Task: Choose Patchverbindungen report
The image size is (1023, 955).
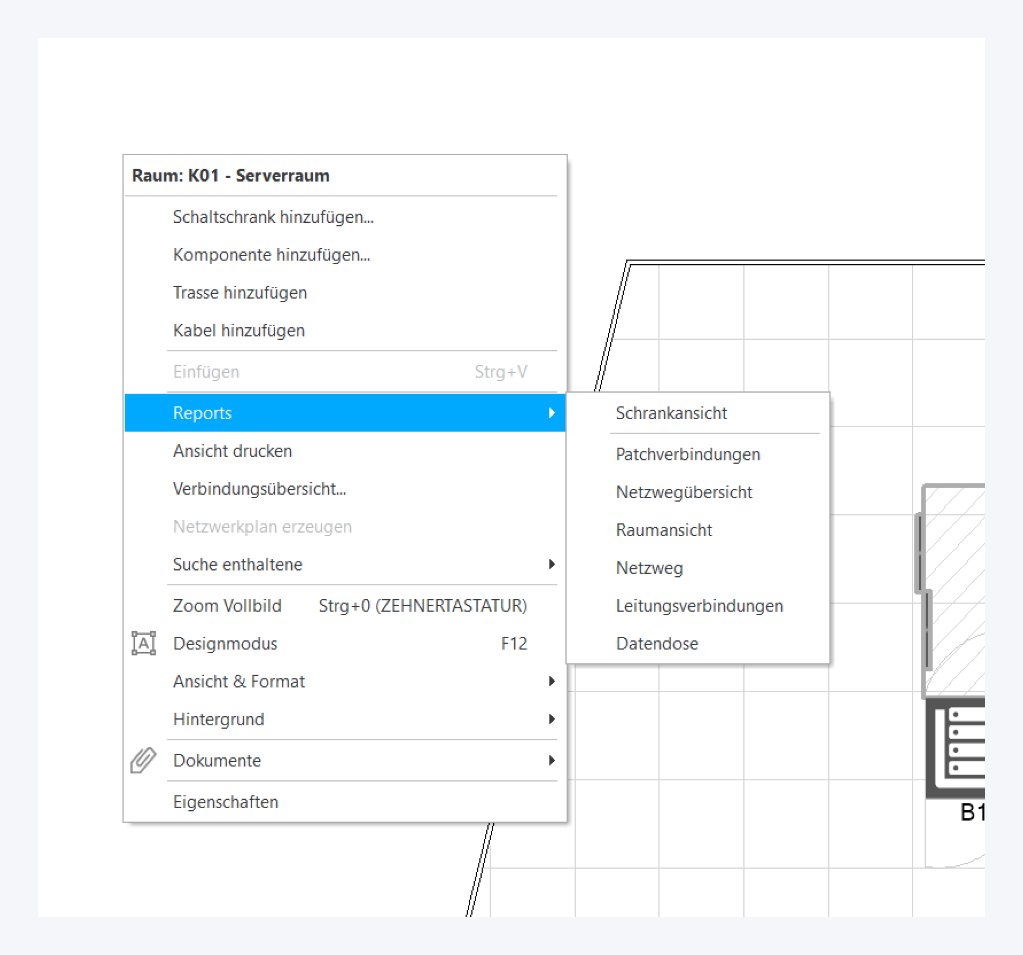Action: click(687, 454)
